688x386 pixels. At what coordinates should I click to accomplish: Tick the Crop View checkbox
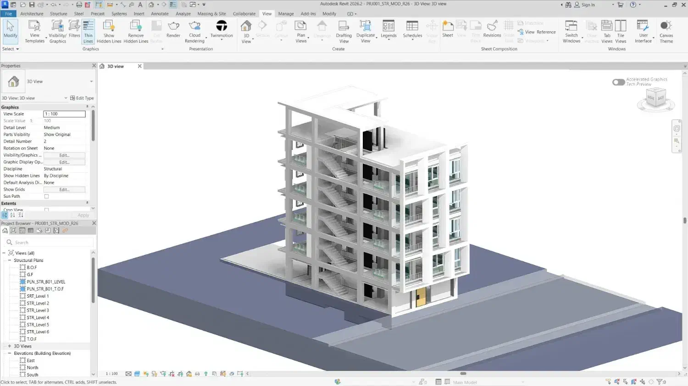click(x=46, y=210)
